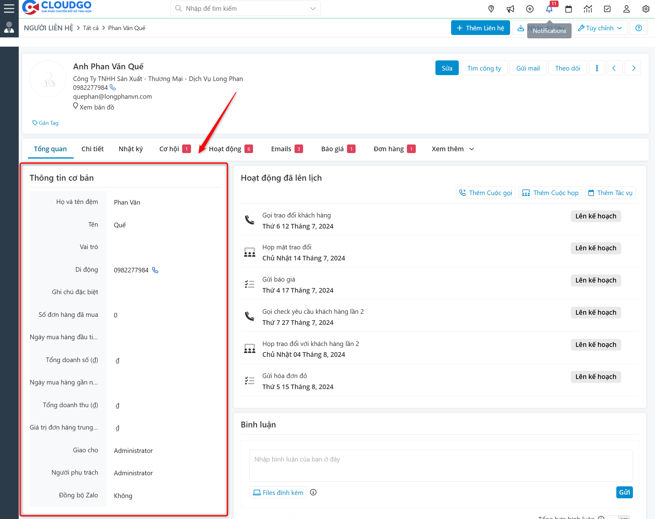Open the Calendar icon in top bar

click(568, 9)
